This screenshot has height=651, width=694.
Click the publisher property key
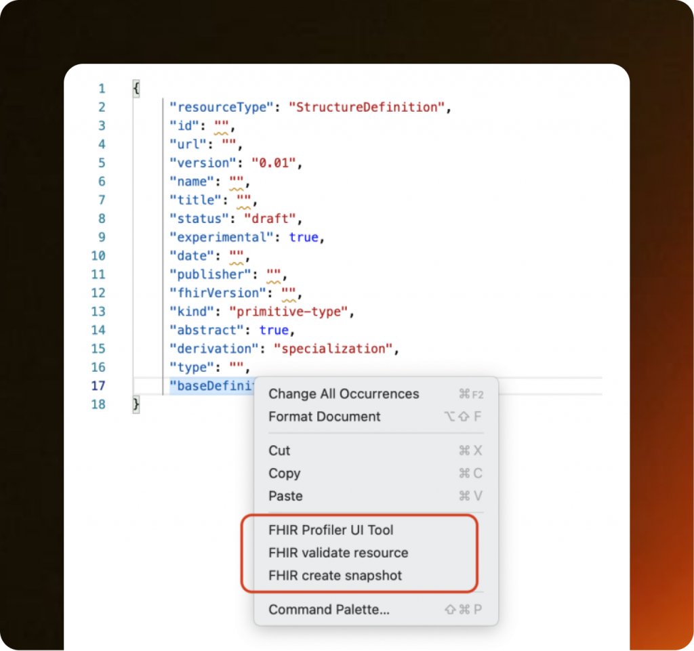pyautogui.click(x=211, y=274)
